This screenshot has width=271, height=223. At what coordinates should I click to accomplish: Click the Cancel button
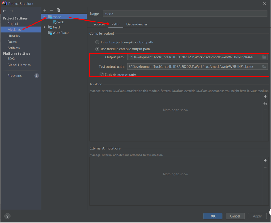[235, 216]
